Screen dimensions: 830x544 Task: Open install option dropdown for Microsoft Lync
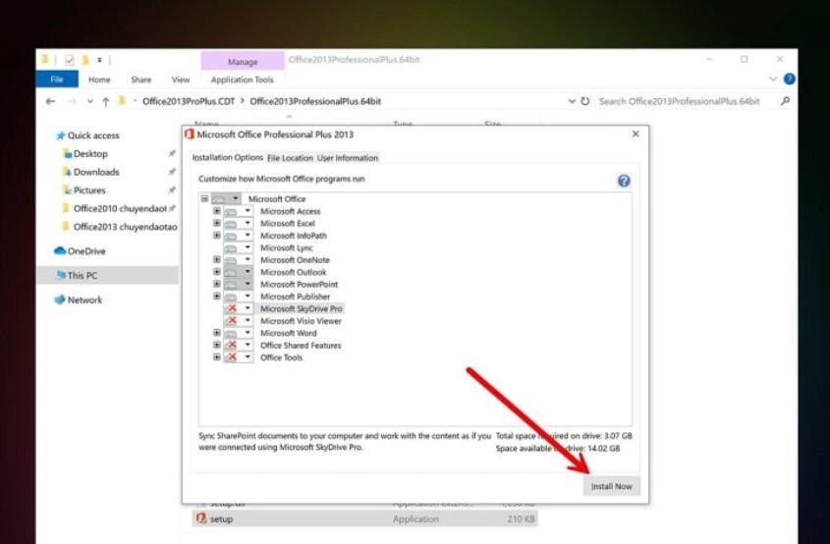tap(238, 247)
